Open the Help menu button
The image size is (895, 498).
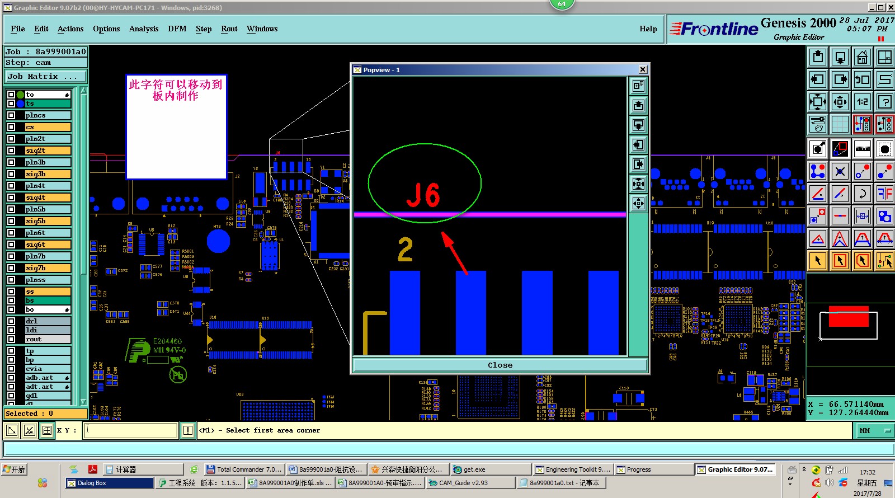(648, 29)
